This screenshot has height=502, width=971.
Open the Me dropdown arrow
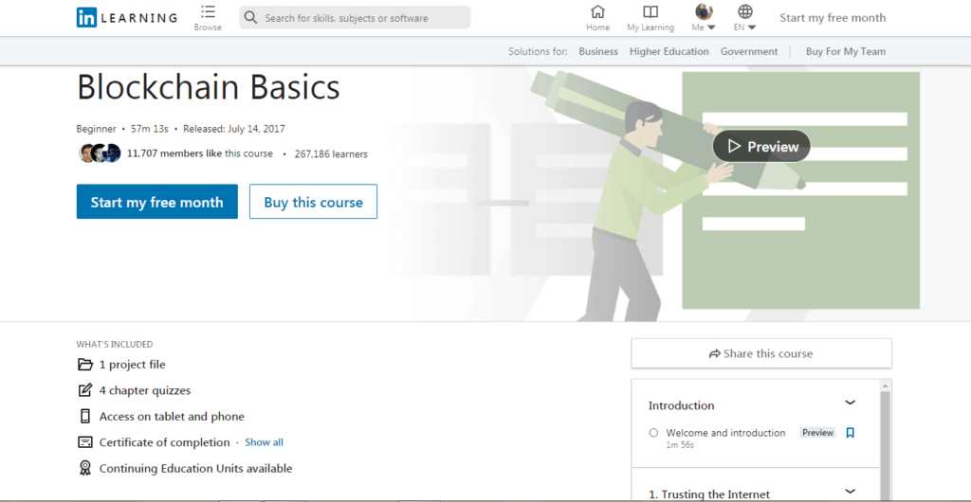point(711,27)
